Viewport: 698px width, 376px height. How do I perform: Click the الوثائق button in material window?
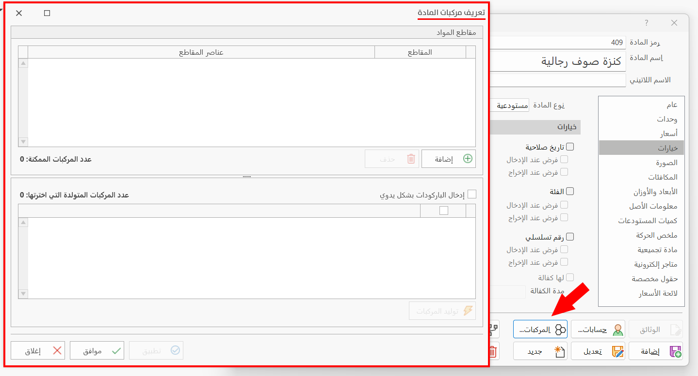(656, 330)
